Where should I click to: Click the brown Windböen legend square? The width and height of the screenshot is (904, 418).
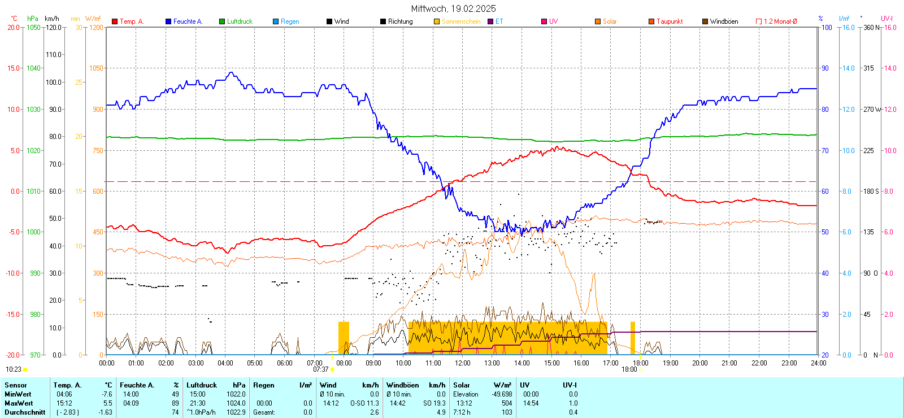[705, 21]
